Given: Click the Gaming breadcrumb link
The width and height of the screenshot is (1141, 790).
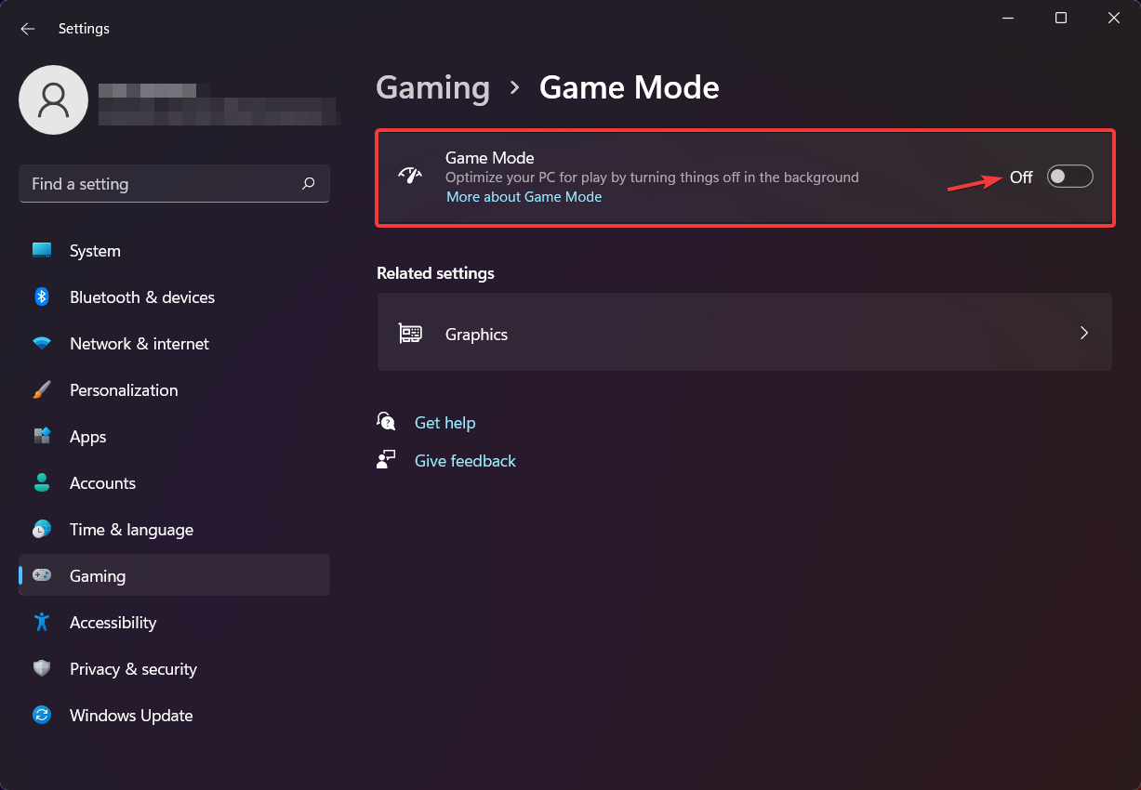Looking at the screenshot, I should pos(432,87).
